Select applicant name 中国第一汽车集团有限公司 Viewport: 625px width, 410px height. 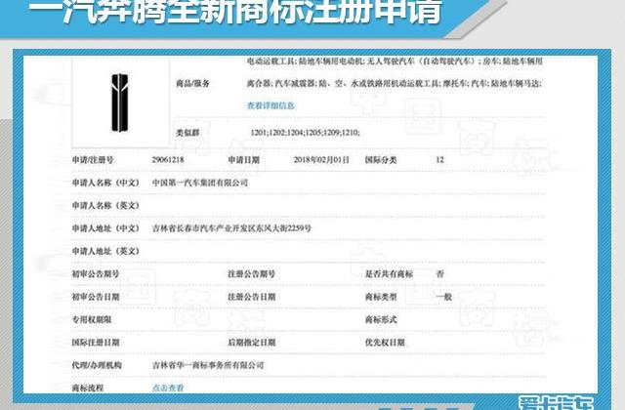pos(199,183)
